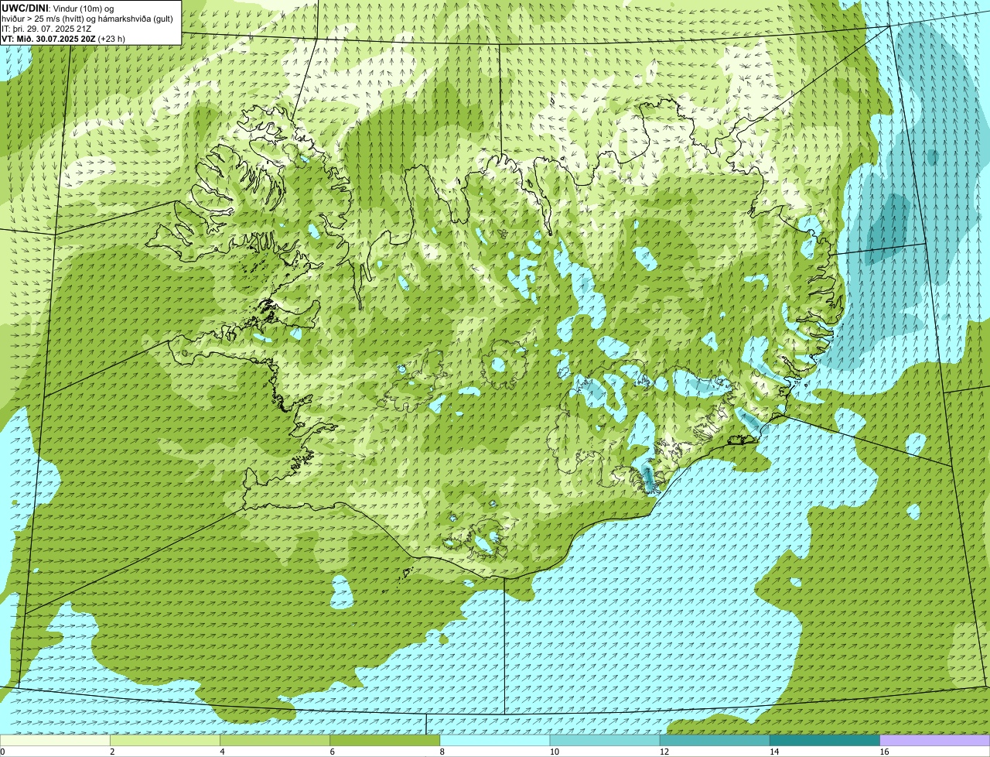Click the pale yellow 0–2 legend swatch

point(55,740)
